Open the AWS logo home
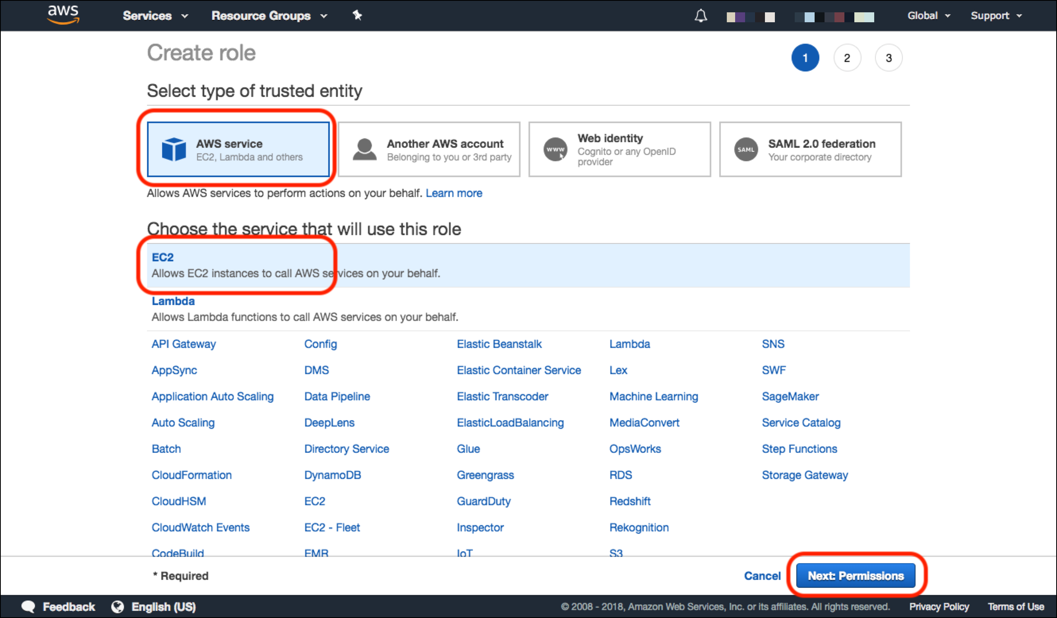1057x618 pixels. [63, 15]
